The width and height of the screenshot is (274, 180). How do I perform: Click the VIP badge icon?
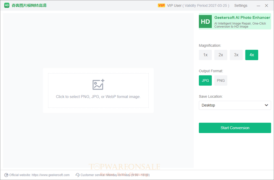tap(161, 5)
